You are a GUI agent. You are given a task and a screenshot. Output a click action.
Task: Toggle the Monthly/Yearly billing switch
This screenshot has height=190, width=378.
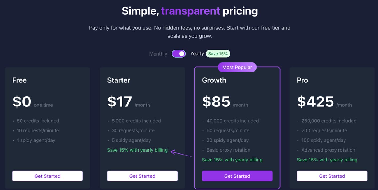[179, 54]
